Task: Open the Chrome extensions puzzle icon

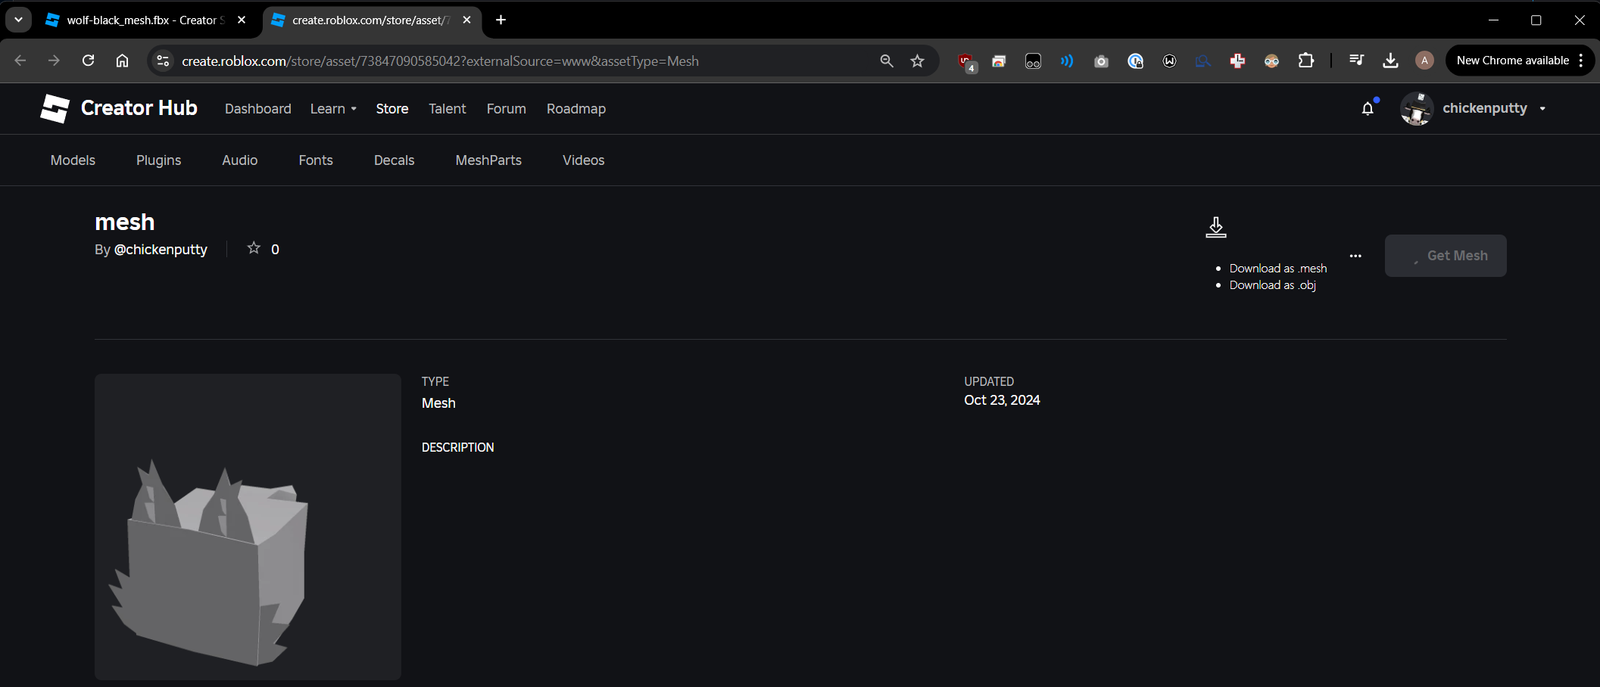Action: coord(1306,61)
